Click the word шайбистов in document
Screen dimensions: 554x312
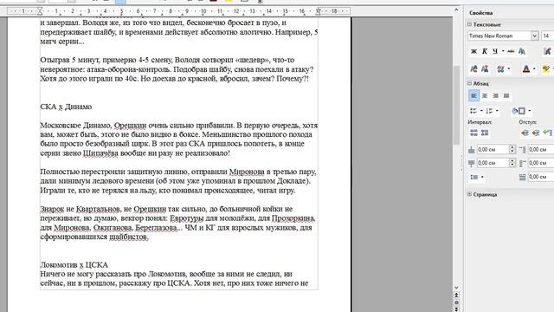(129, 237)
